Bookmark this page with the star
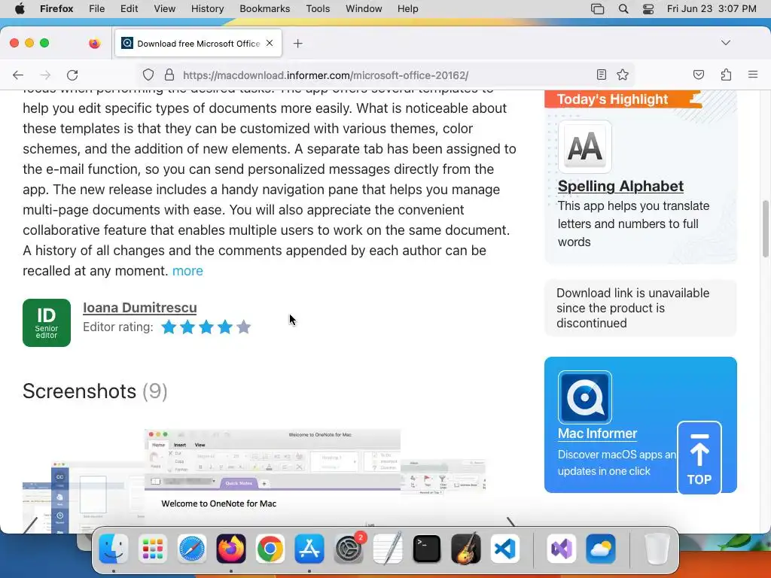 click(x=623, y=75)
